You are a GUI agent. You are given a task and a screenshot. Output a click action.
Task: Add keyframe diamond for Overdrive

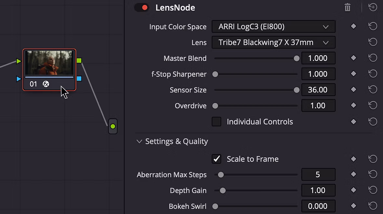click(x=353, y=105)
